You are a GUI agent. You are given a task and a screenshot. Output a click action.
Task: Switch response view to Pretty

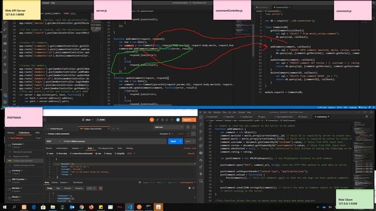[x=49, y=188]
